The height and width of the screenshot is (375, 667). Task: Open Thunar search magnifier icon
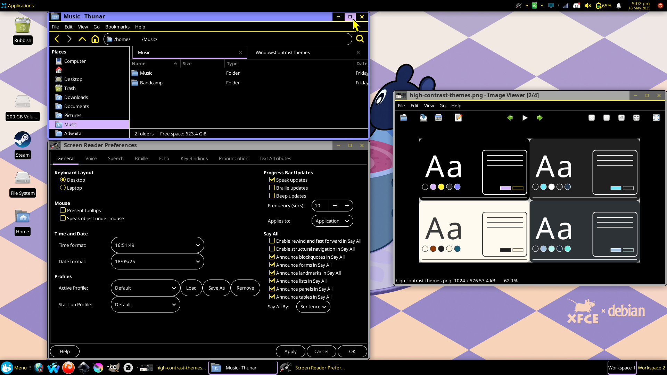tap(360, 39)
